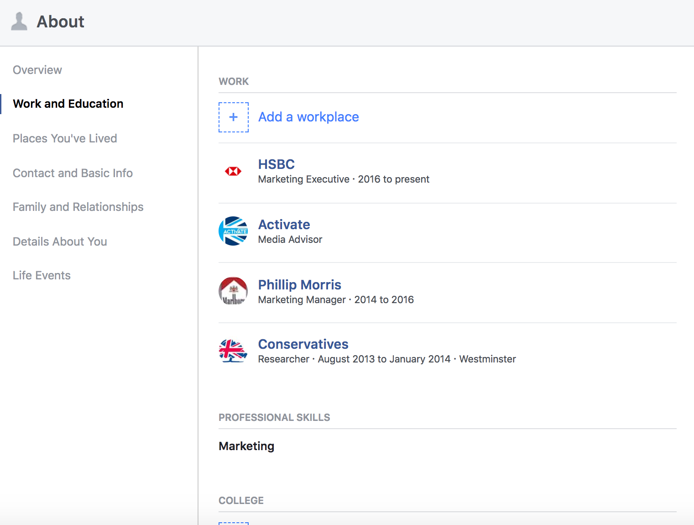This screenshot has height=525, width=694.
Task: Select the Work and Education tab
Action: [x=68, y=104]
